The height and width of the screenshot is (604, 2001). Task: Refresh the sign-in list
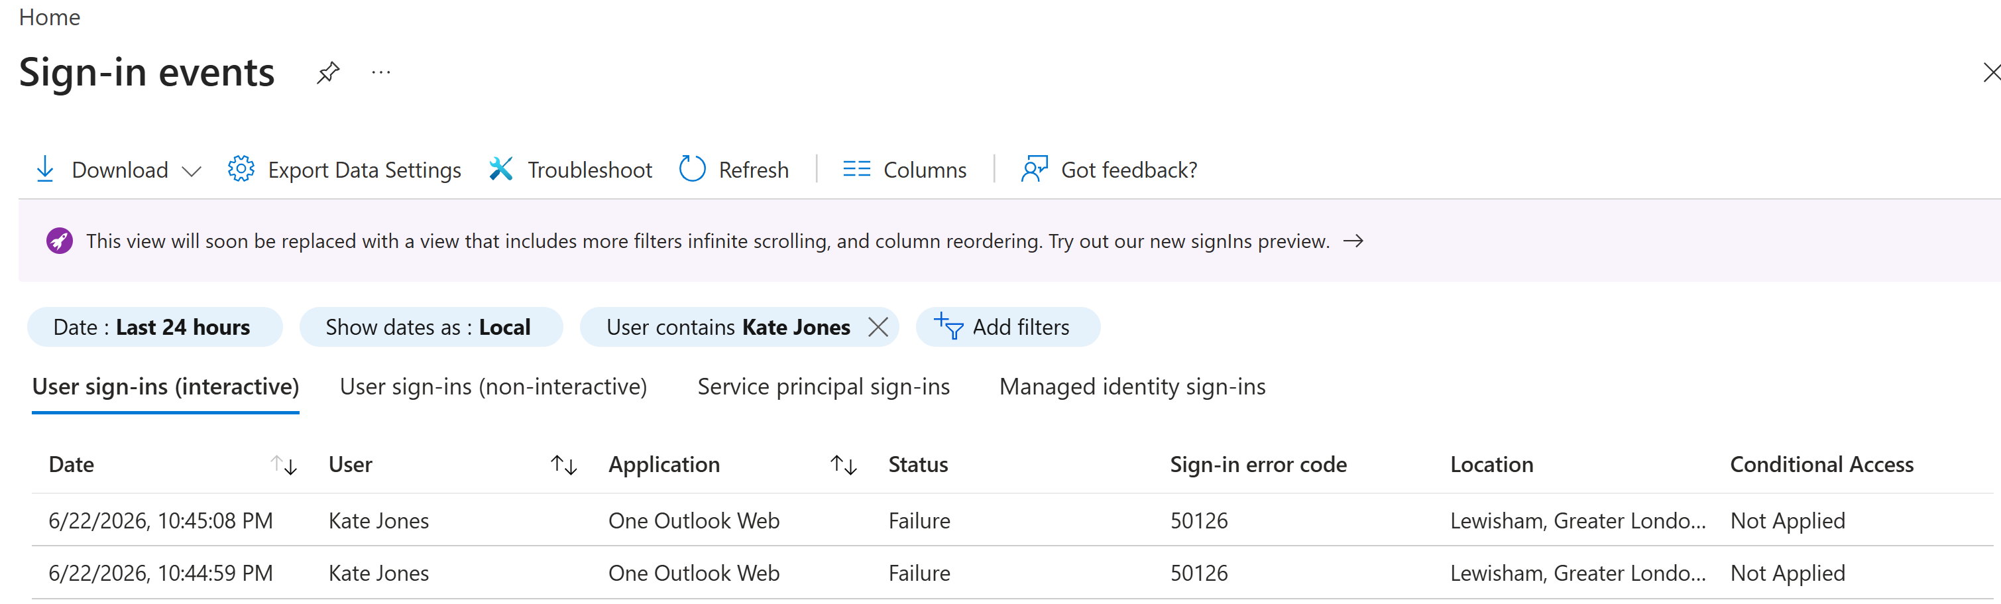(x=734, y=170)
